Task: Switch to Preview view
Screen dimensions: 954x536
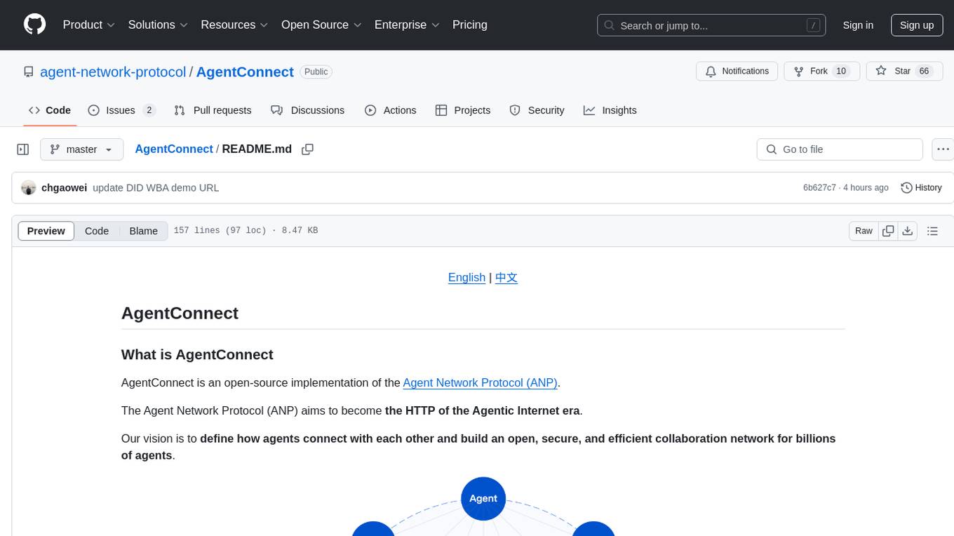Action: 46,231
